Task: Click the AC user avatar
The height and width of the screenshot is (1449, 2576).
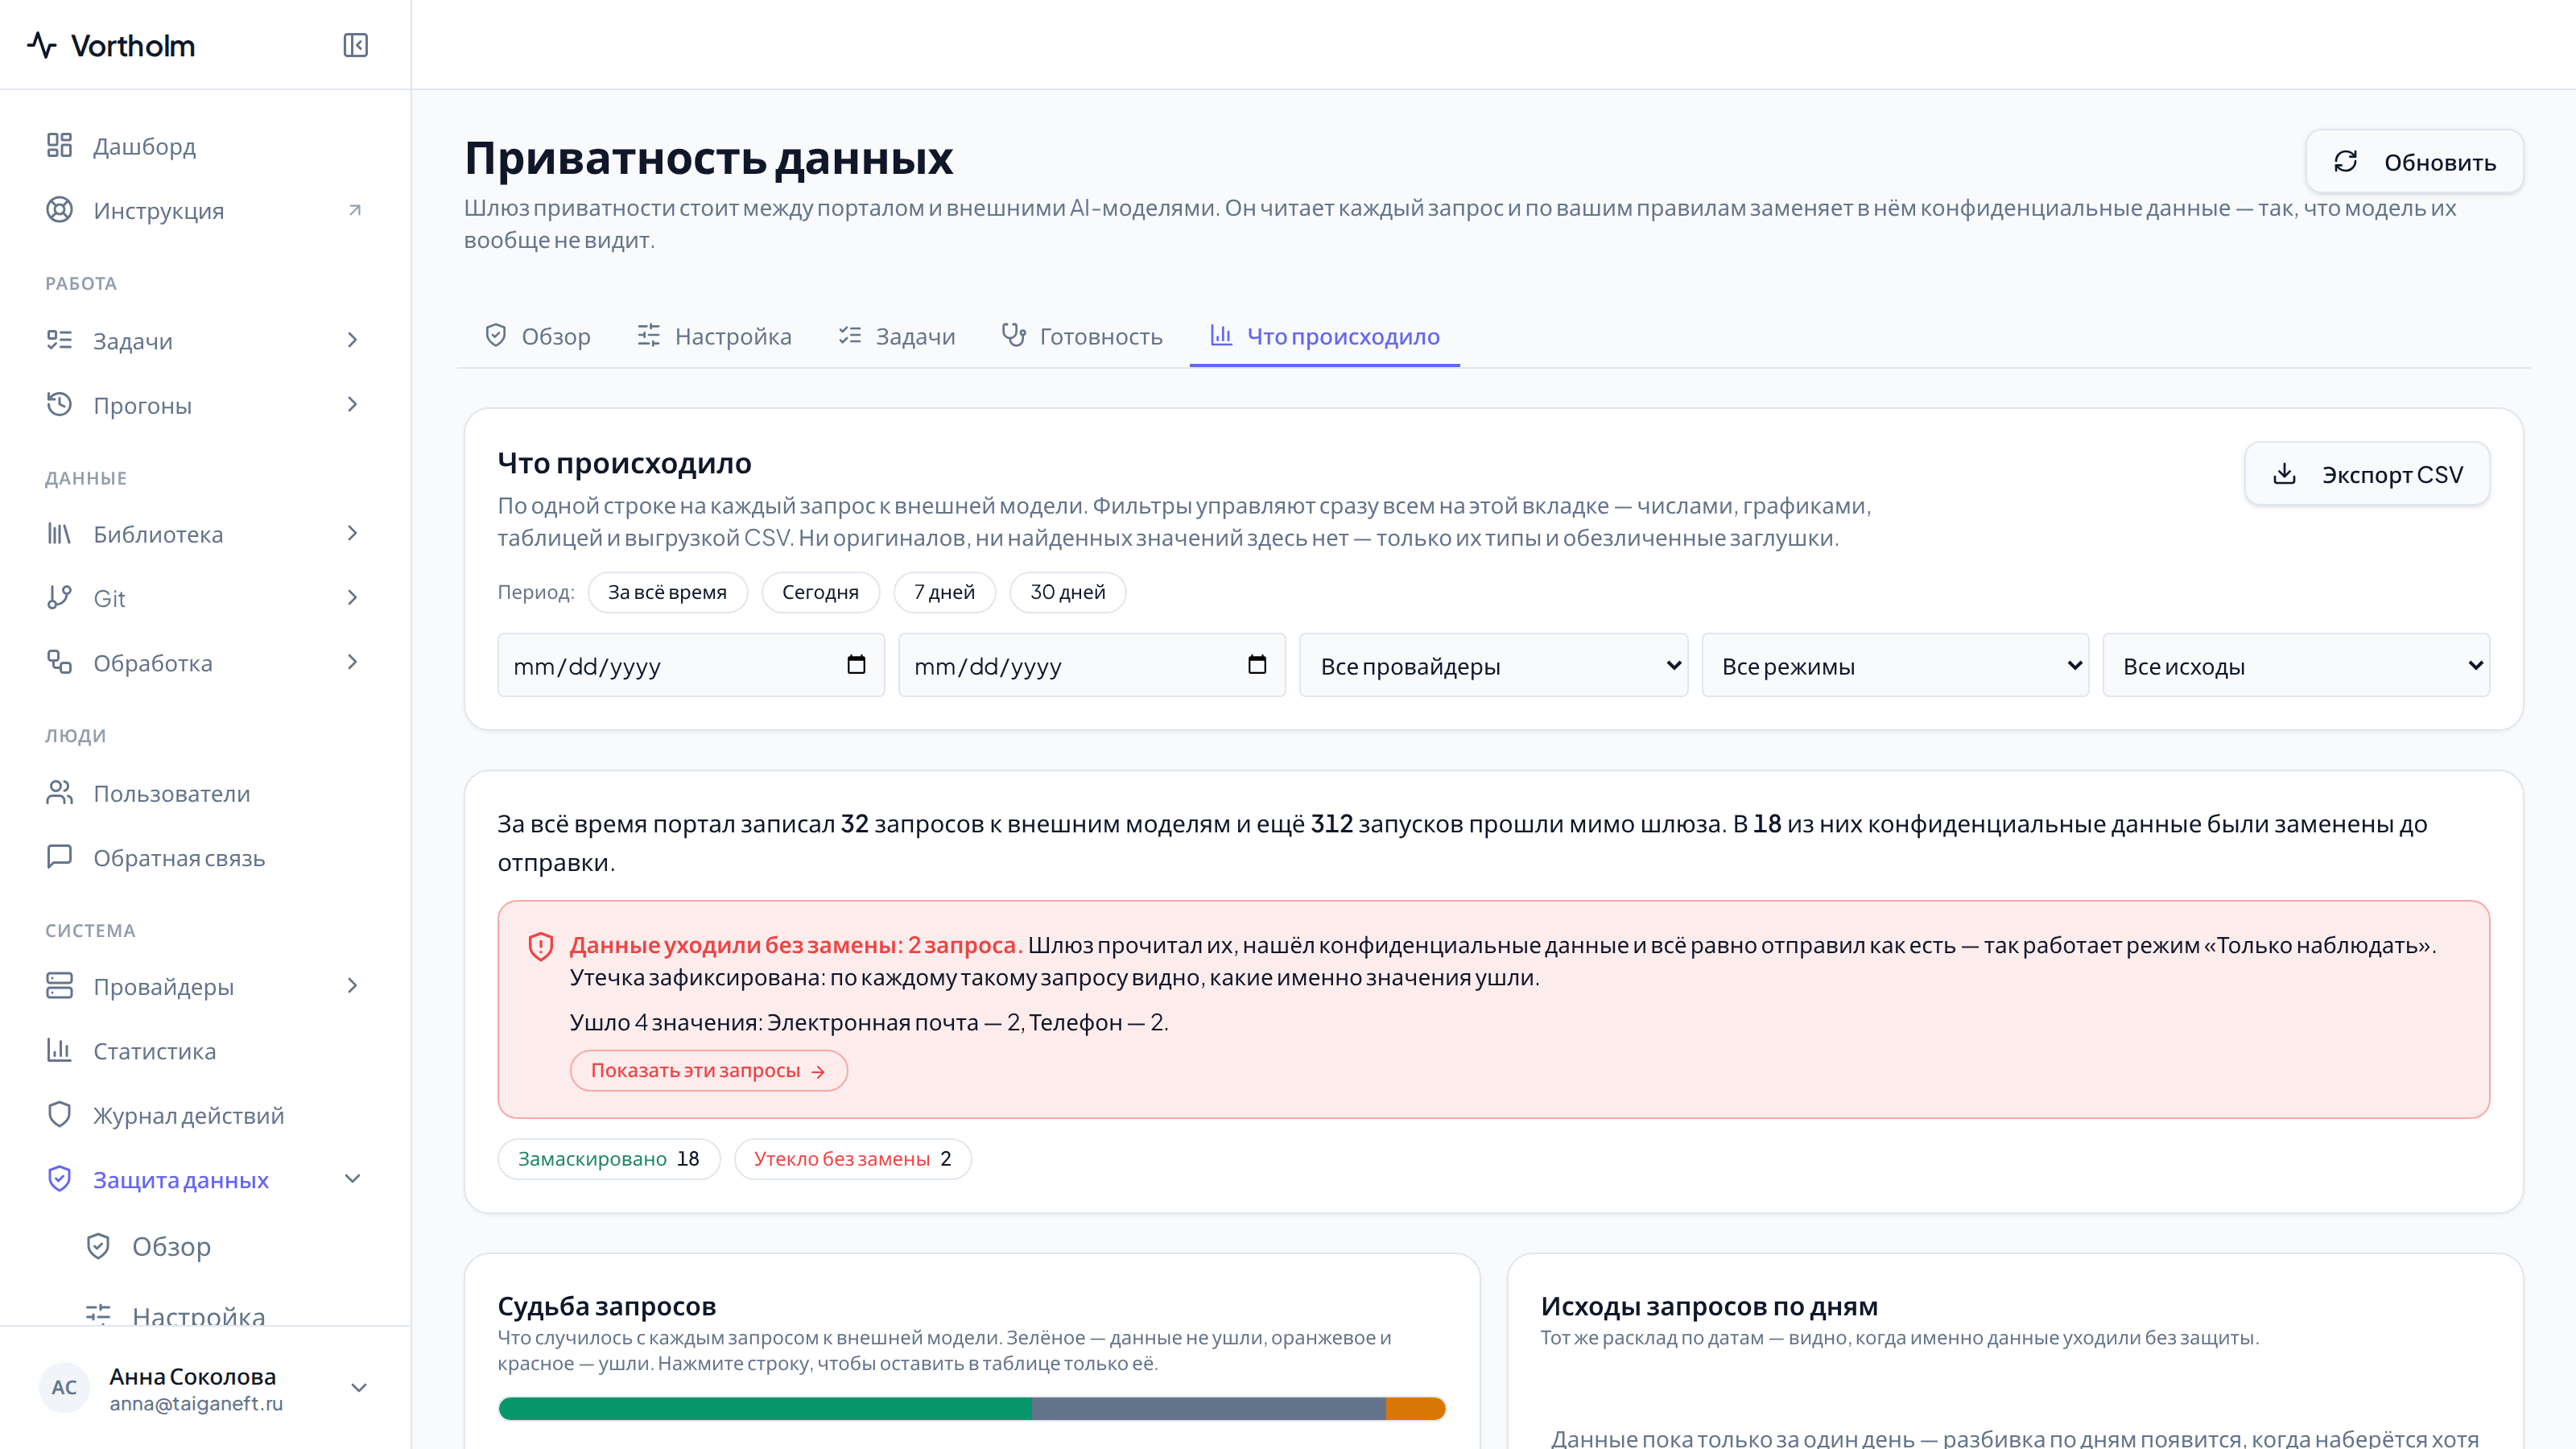Action: [64, 1387]
